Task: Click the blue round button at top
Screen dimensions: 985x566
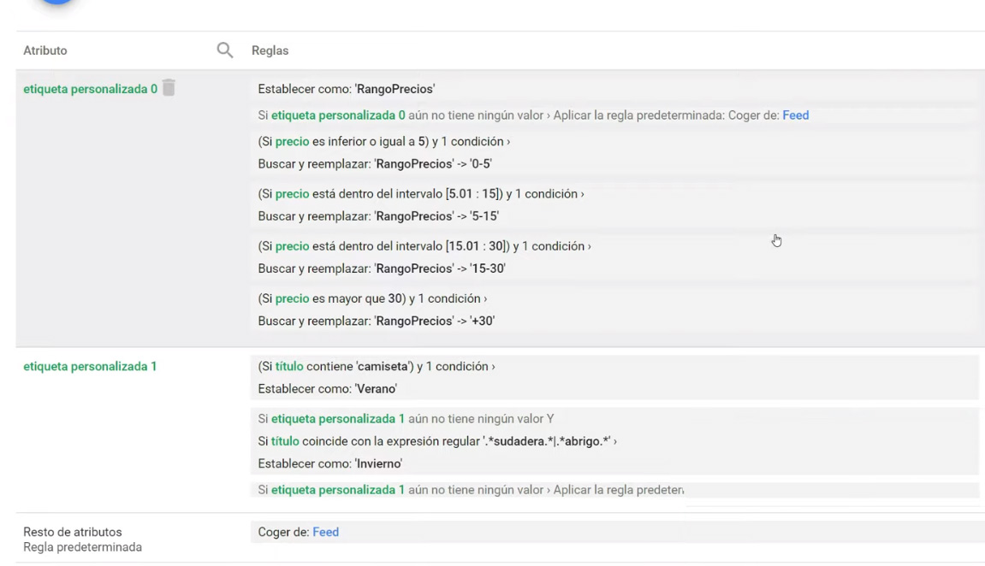Action: 56,2
